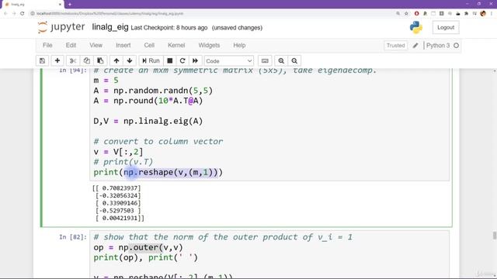Screen dimensions: 497x279
Task: Click the kernel idle circle indicator
Action: coord(456,45)
